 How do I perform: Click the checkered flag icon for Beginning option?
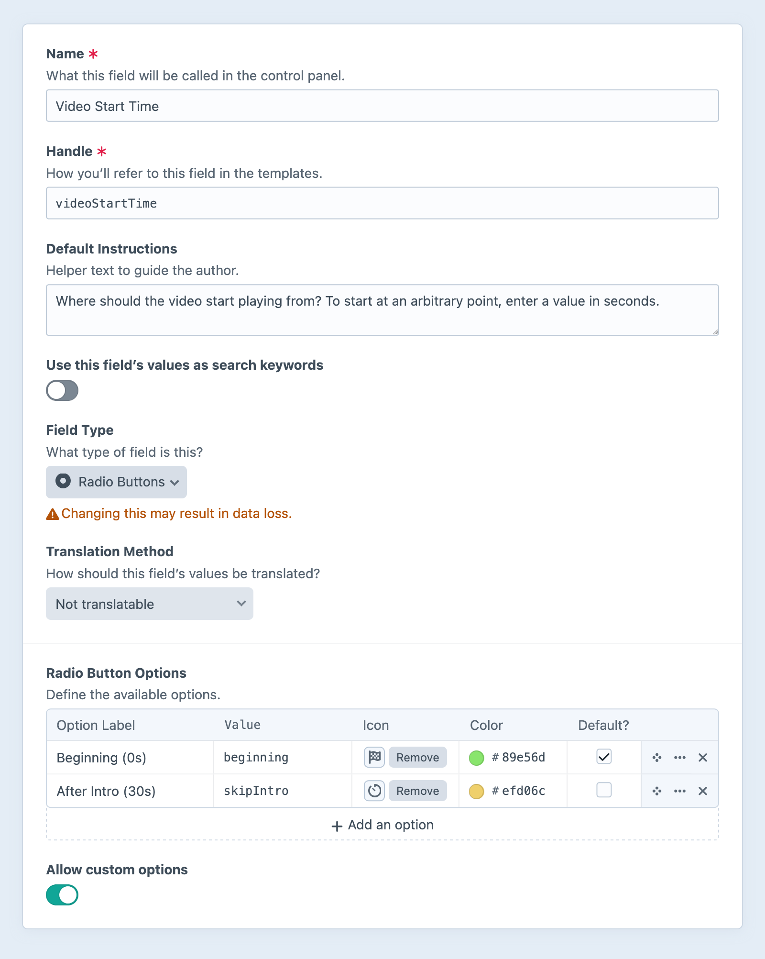(x=373, y=757)
